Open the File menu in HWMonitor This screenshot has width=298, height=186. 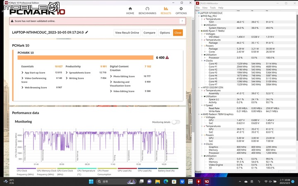(x=198, y=8)
